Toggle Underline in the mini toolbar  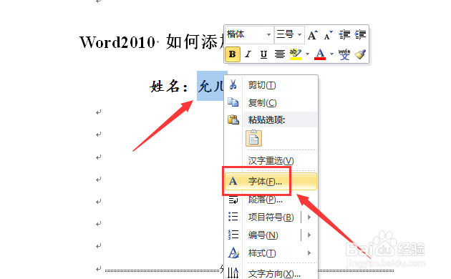pos(263,54)
